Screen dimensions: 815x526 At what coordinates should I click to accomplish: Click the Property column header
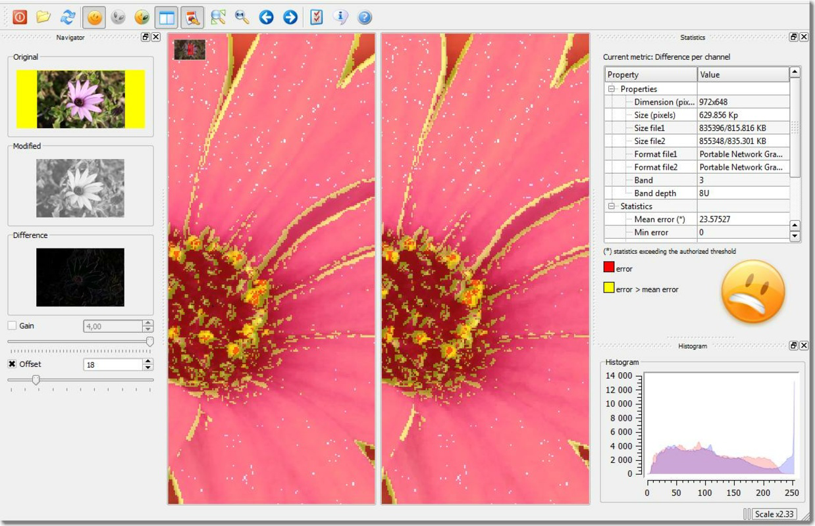[x=651, y=74]
